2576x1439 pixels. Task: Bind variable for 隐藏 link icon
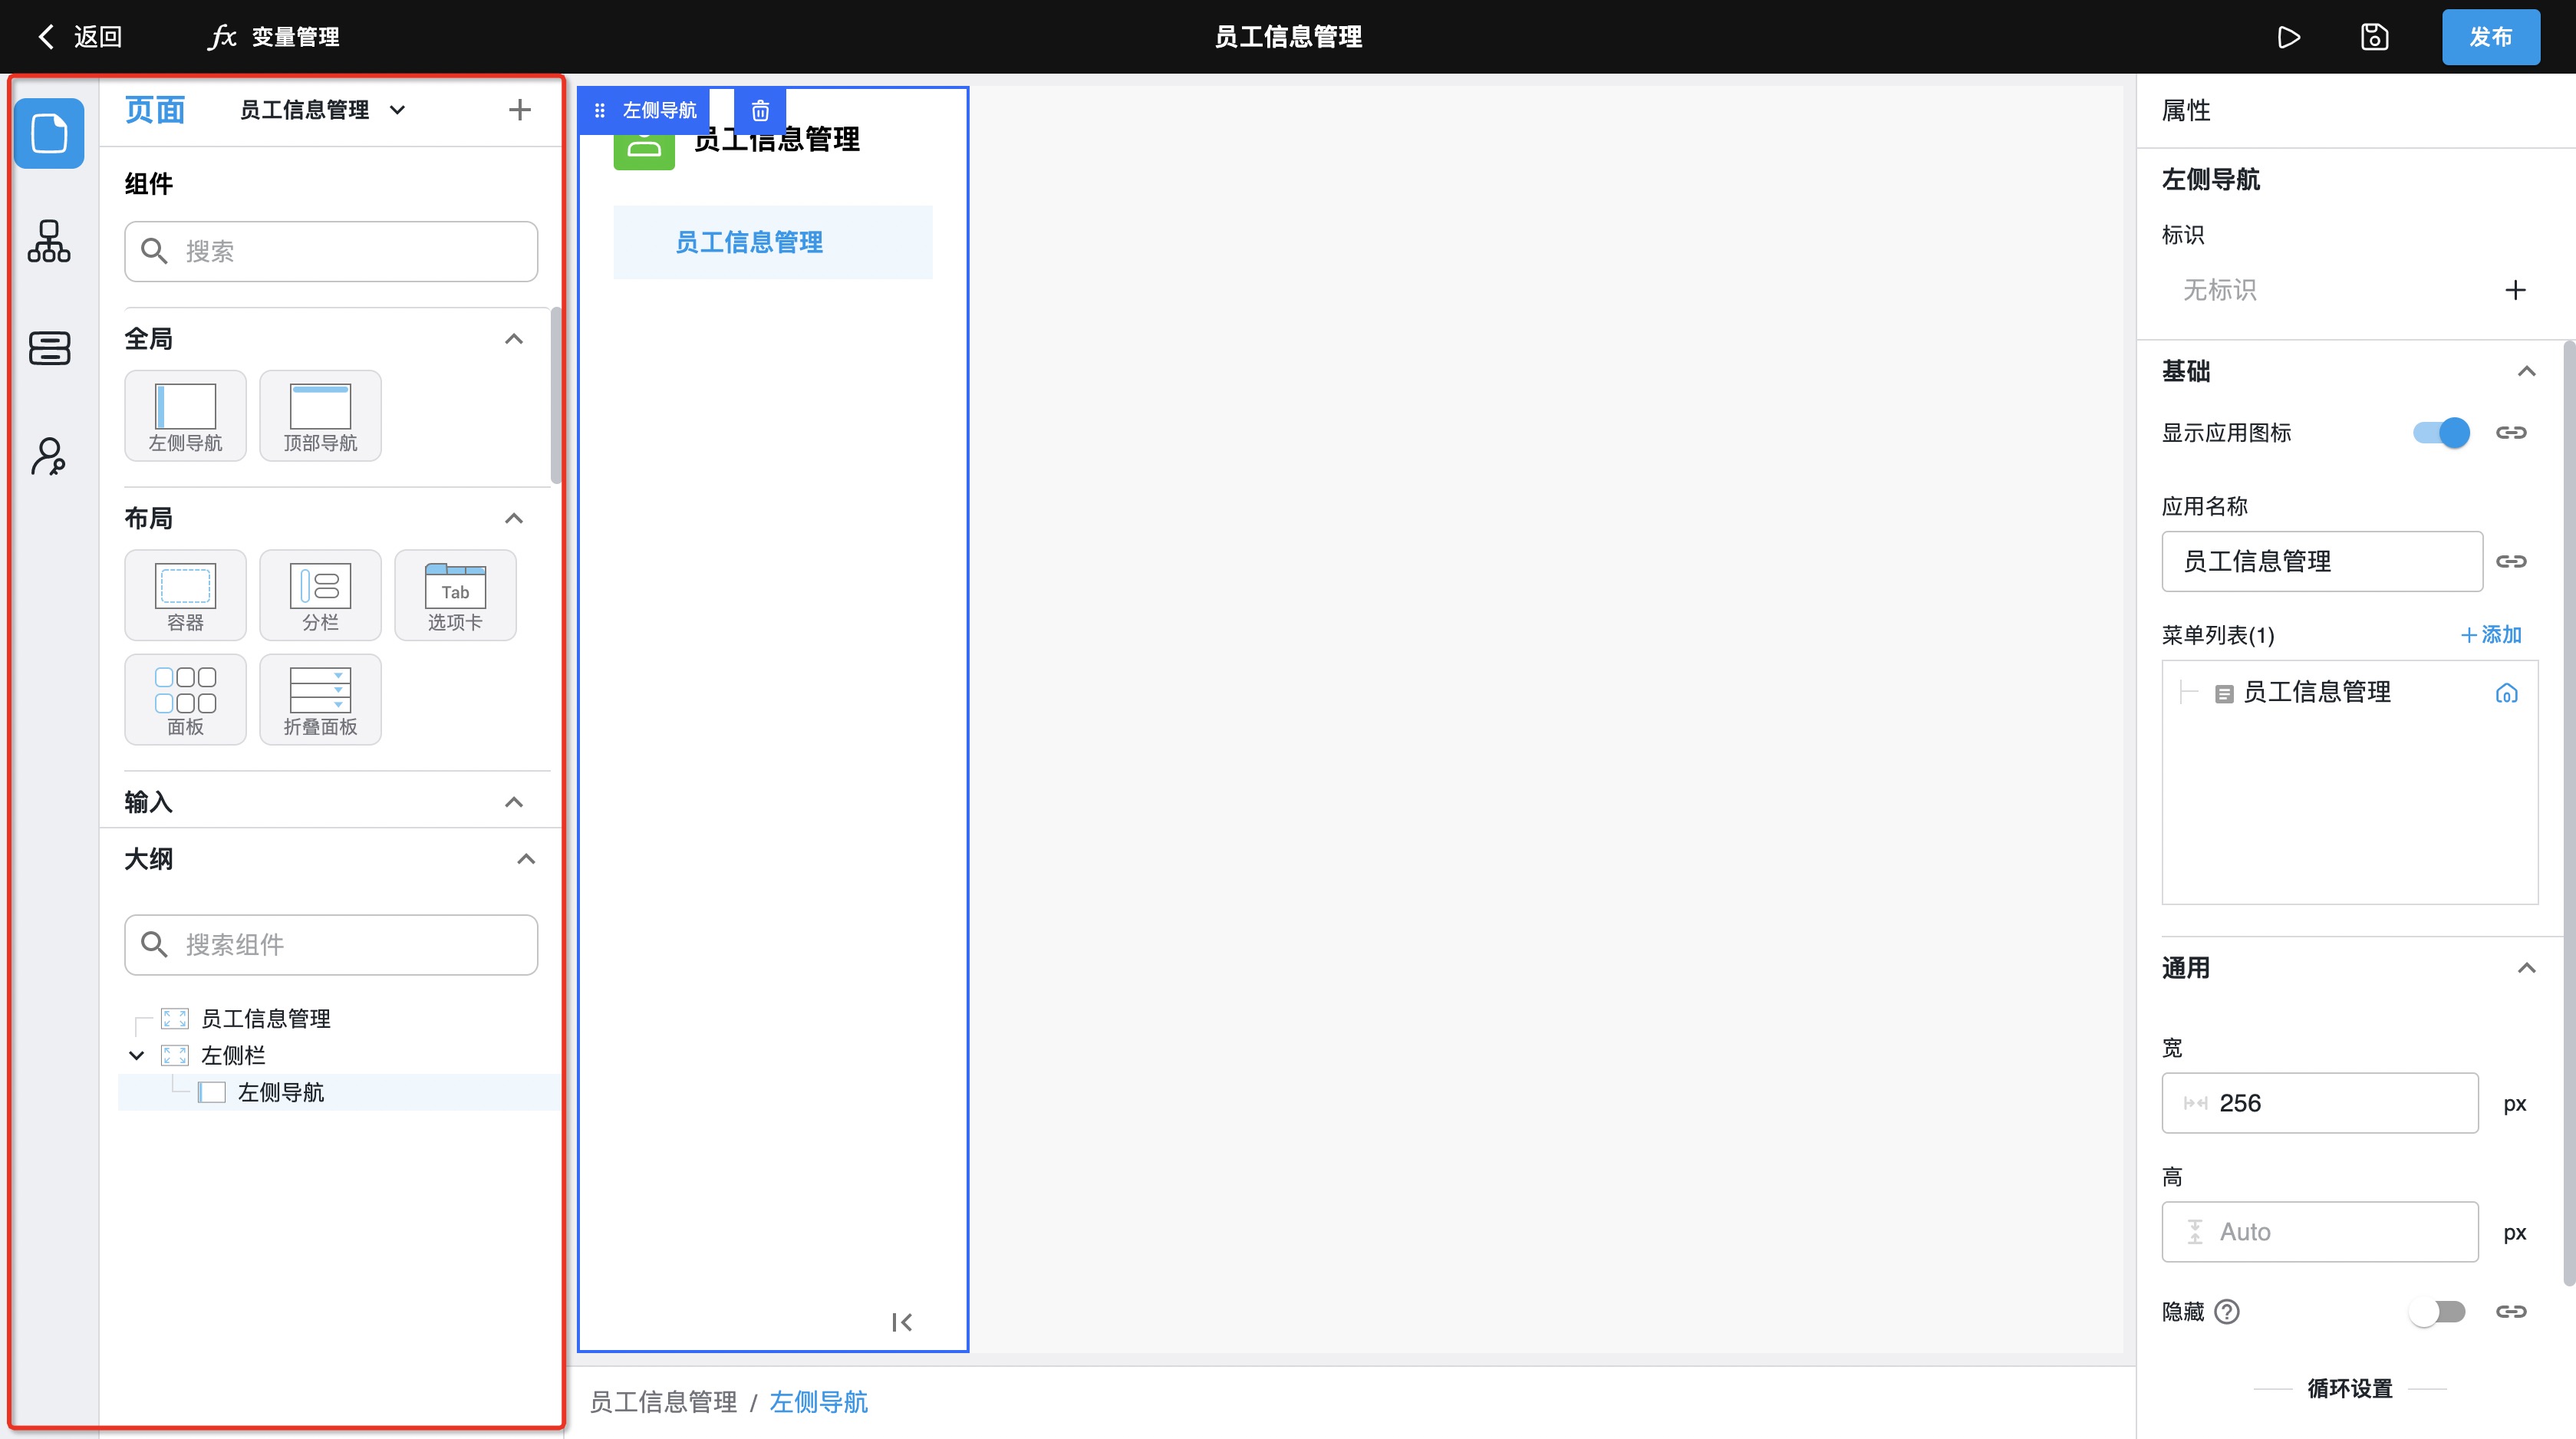click(2511, 1312)
